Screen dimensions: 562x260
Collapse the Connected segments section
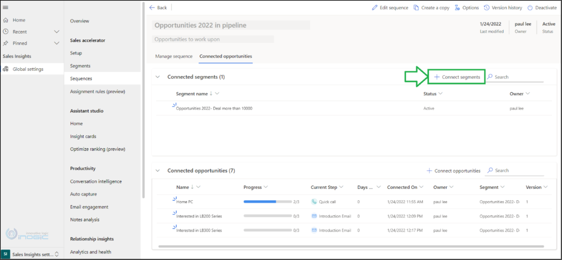click(x=158, y=77)
